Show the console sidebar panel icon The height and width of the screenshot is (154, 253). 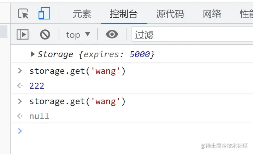[23, 34]
